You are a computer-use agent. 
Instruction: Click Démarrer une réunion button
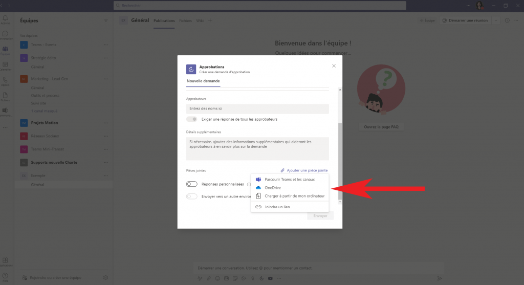pos(465,20)
